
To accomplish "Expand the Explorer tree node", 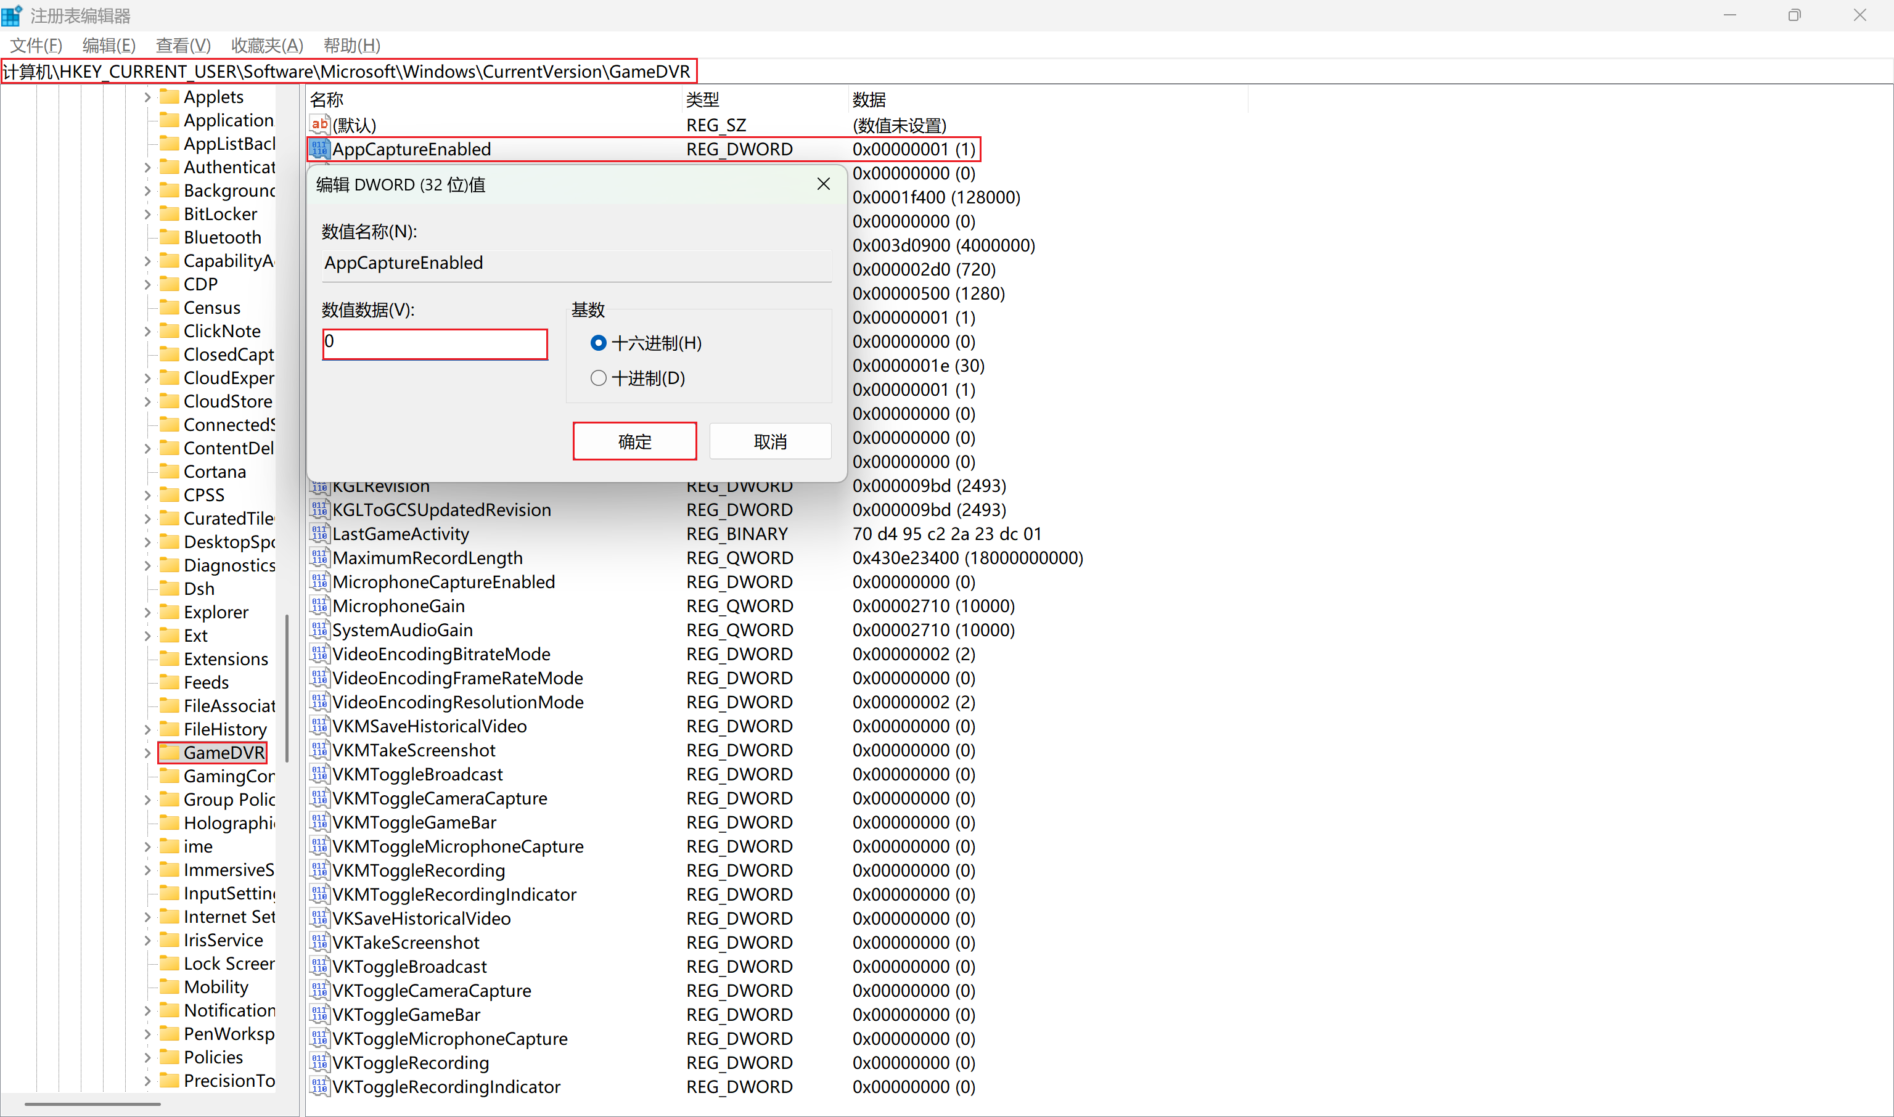I will [147, 612].
